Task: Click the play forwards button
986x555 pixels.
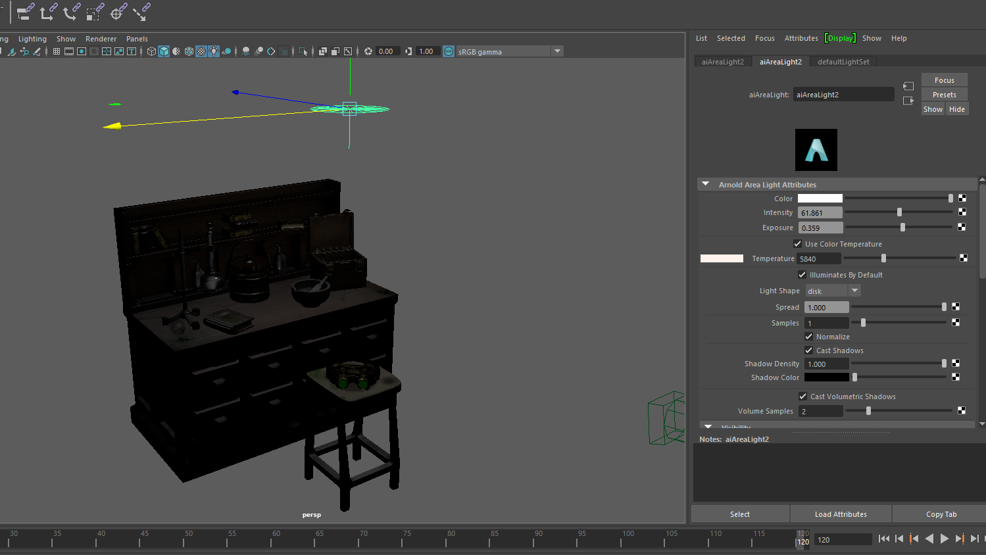Action: click(x=945, y=539)
